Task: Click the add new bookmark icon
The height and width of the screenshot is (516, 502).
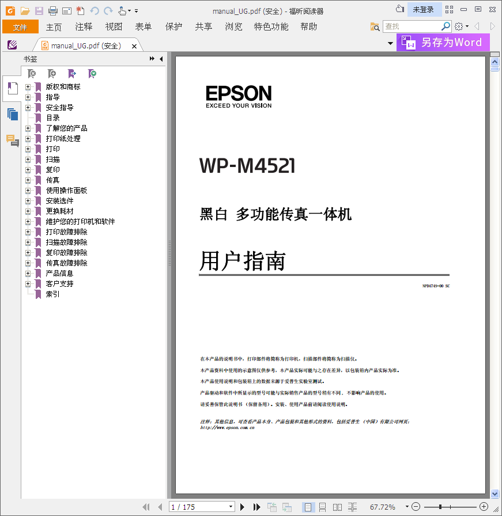Action: coord(52,74)
